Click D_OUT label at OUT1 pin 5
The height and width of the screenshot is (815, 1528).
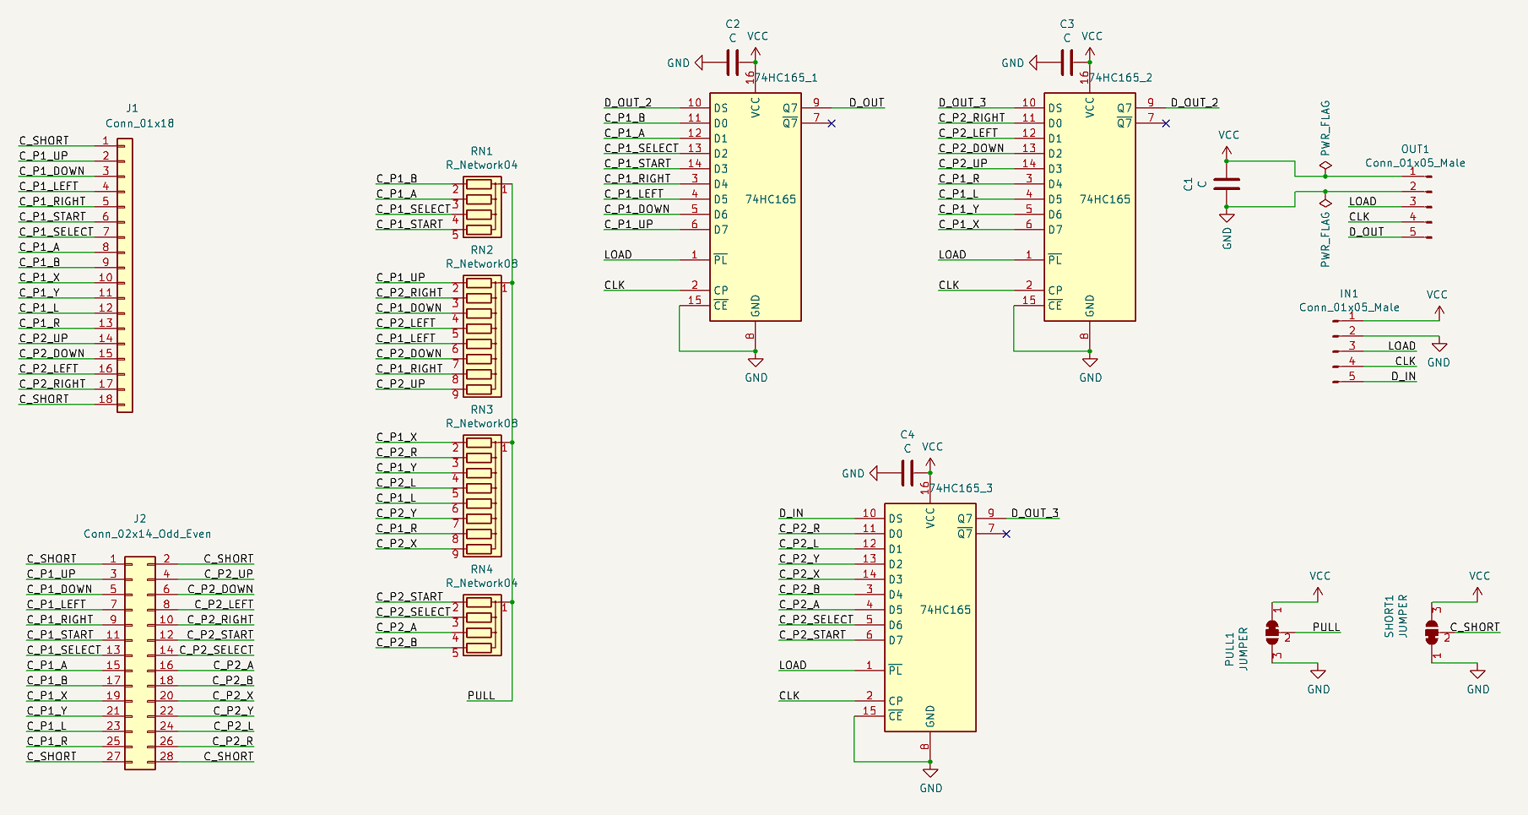(1367, 232)
